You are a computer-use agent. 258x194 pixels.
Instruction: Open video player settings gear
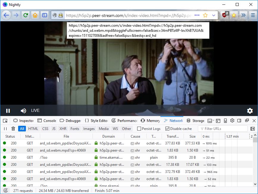pos(250,111)
